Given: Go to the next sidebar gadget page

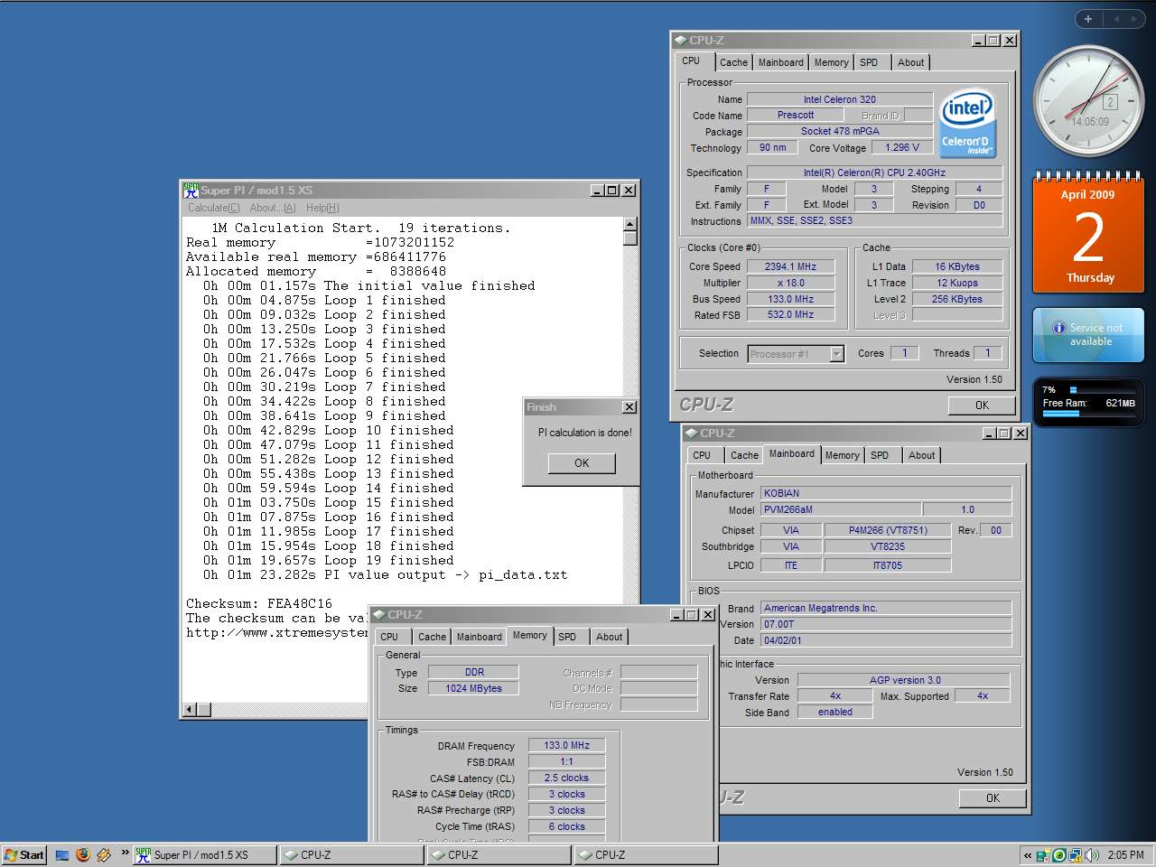Looking at the screenshot, I should (1135, 19).
